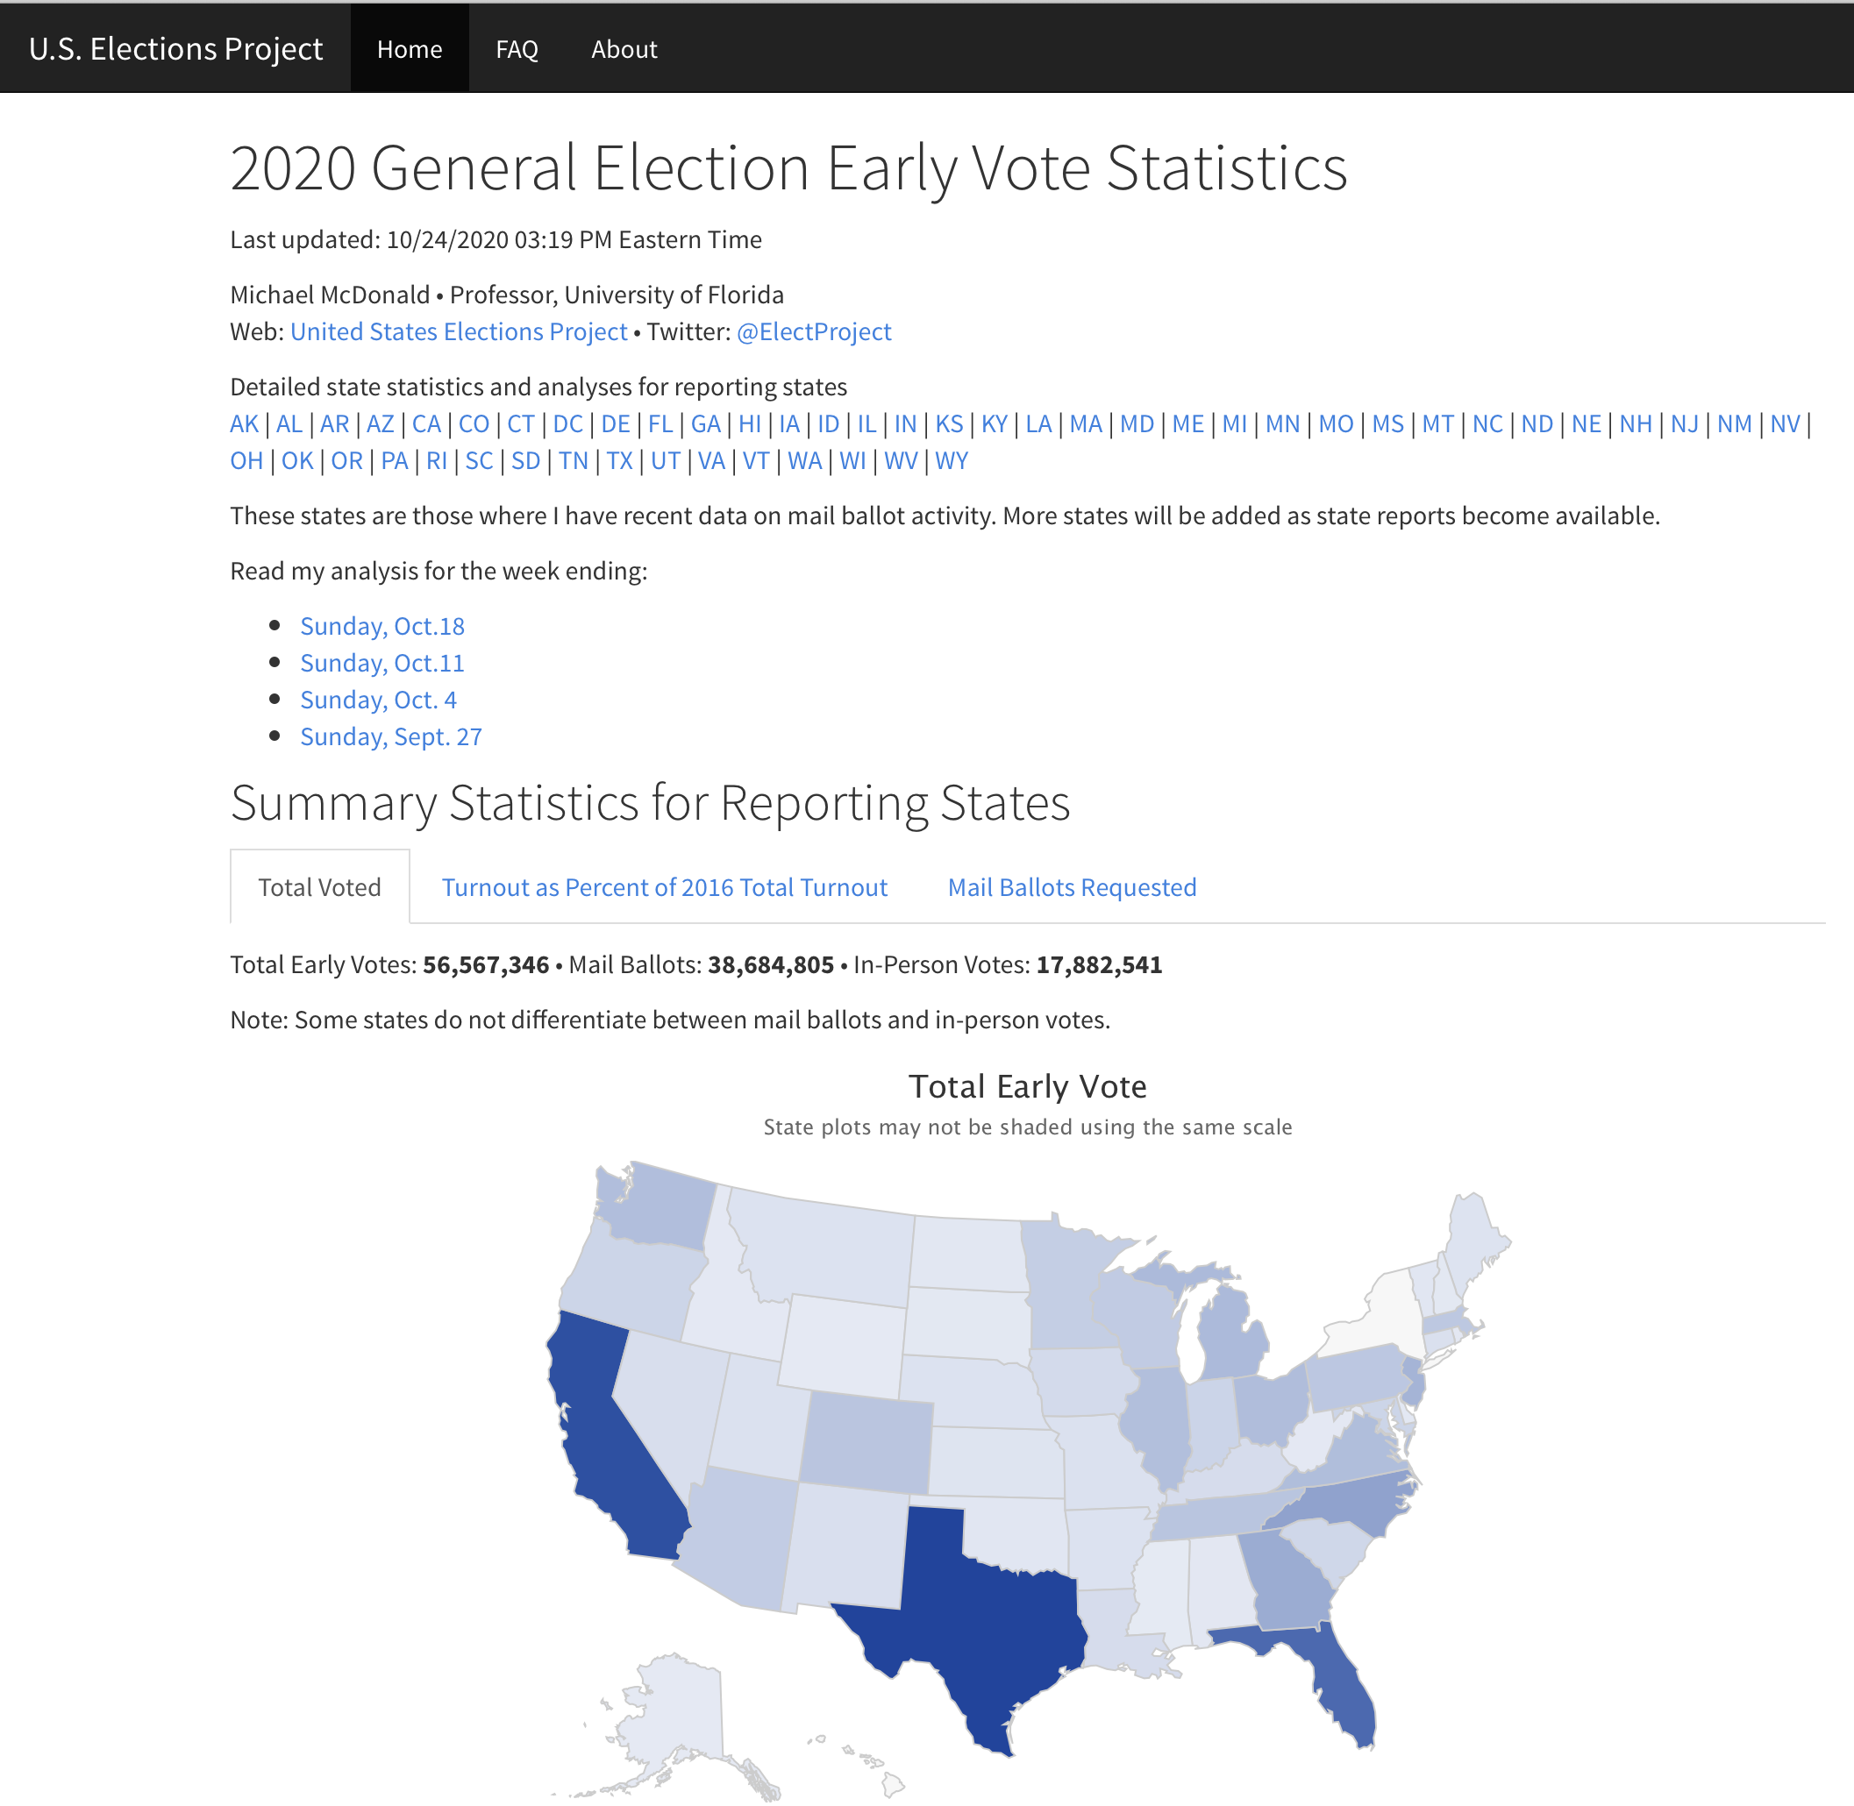
Task: Open the CA state statistics link
Action: pyautogui.click(x=426, y=423)
